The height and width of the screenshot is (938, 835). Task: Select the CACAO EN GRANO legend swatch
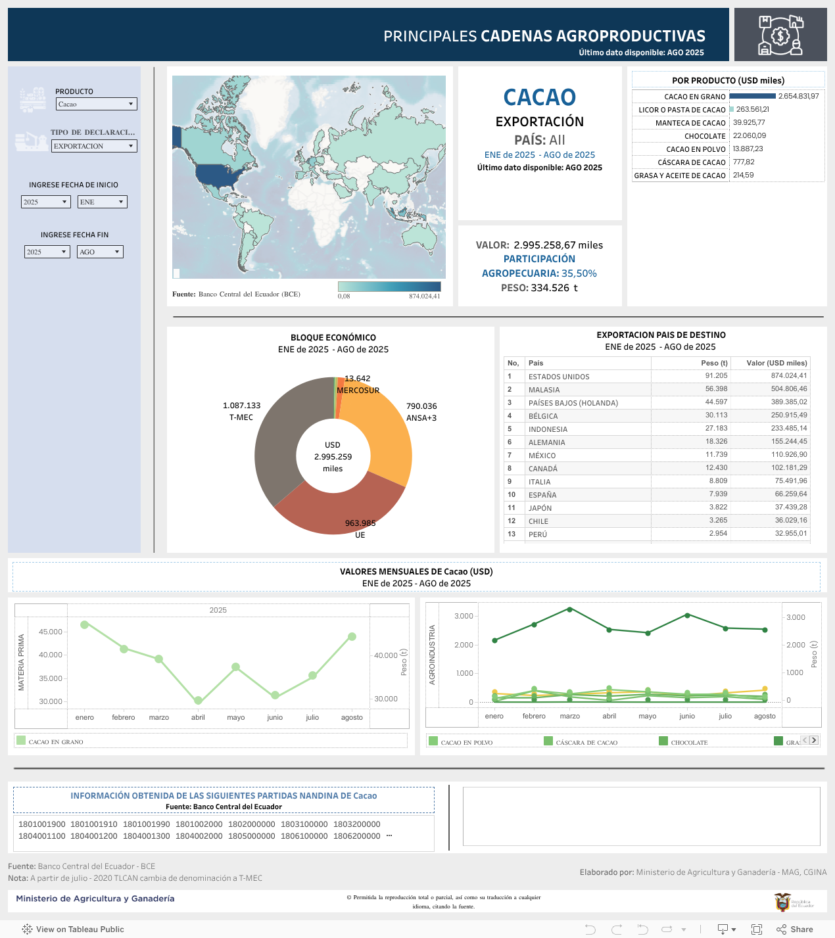[x=21, y=741]
